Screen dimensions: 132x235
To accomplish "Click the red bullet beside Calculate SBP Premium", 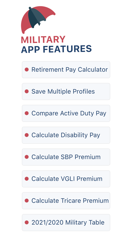I will pos(27,157).
